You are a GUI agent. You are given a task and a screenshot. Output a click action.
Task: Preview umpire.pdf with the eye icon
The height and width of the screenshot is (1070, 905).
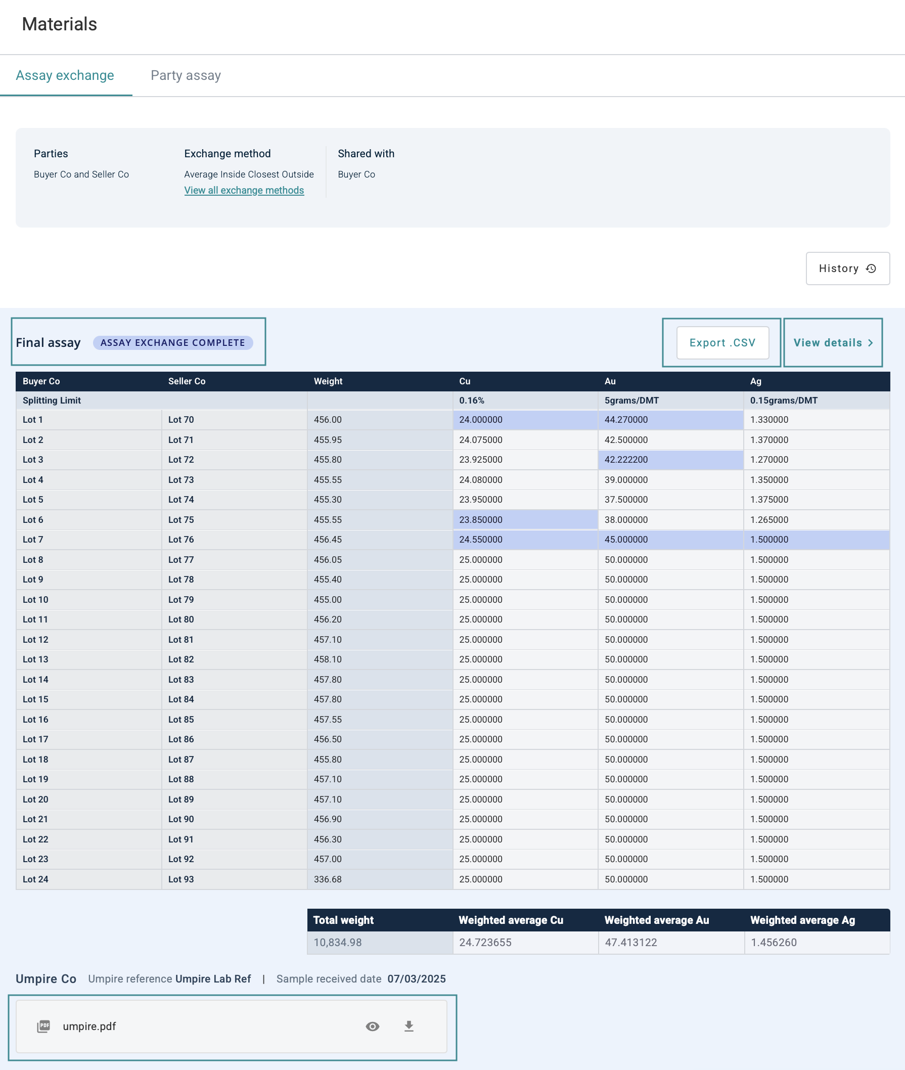pos(373,1026)
